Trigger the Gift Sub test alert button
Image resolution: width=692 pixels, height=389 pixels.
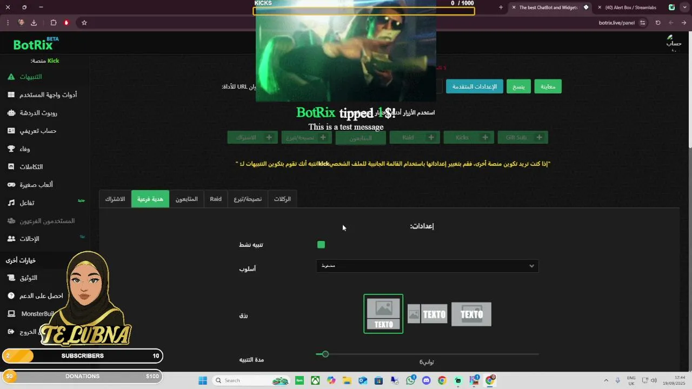coord(523,137)
